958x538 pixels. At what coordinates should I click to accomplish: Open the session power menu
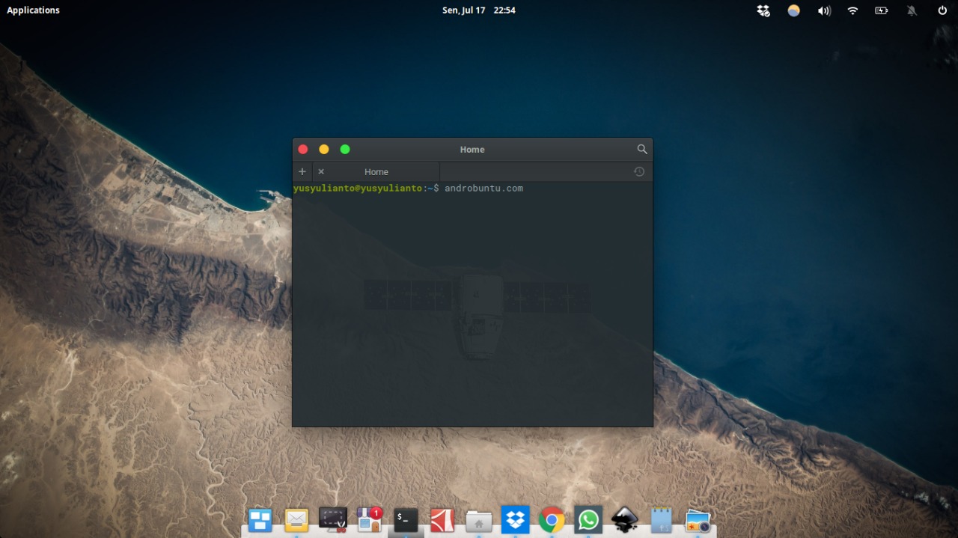point(941,10)
